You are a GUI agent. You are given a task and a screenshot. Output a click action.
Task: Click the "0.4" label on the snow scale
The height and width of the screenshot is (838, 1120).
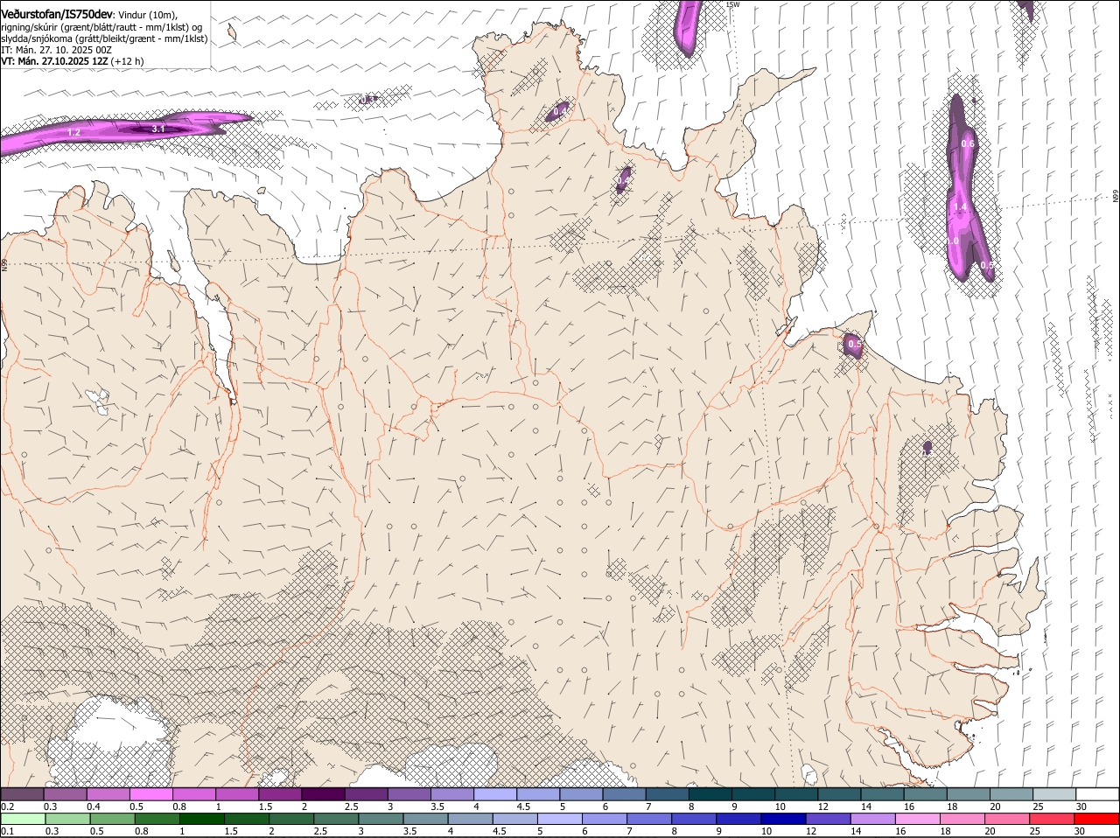point(94,807)
